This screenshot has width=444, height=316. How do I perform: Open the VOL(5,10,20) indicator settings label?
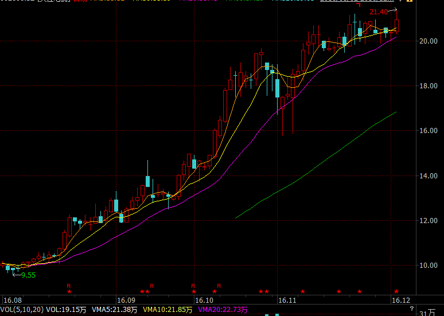point(22,310)
